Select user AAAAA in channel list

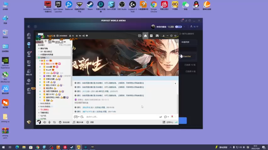pyautogui.click(x=49, y=67)
